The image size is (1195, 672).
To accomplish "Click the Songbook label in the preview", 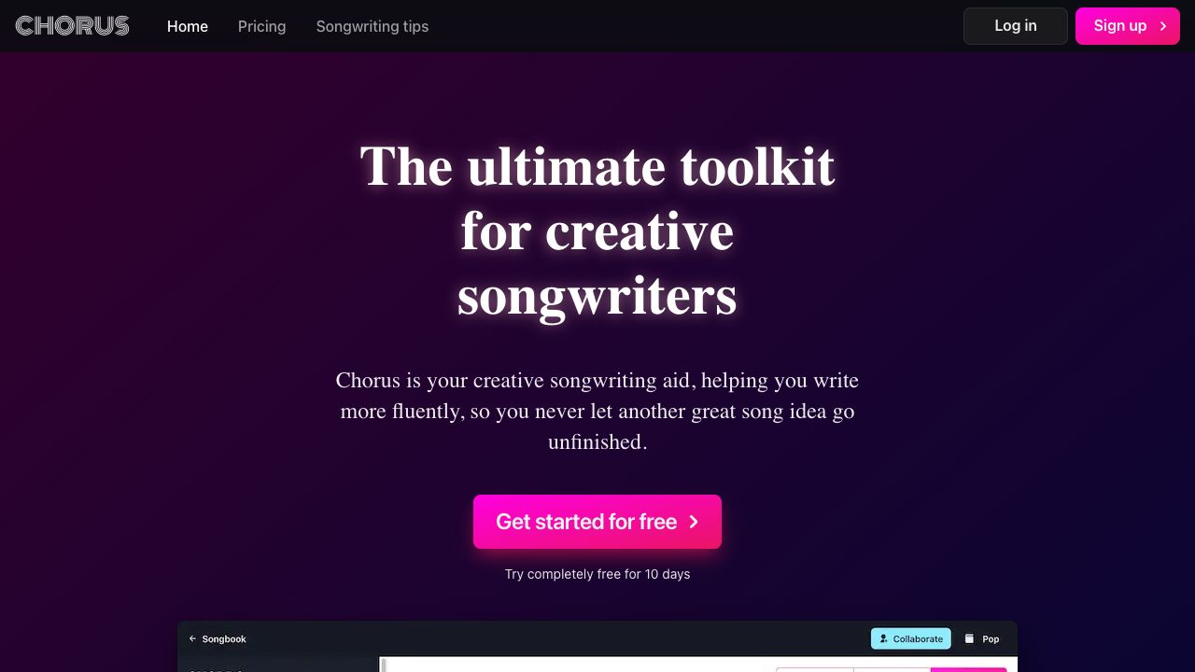I will coord(224,639).
